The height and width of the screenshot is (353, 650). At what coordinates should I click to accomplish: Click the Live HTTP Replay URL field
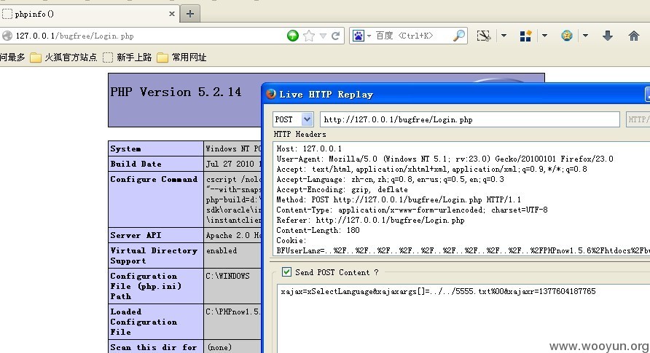pyautogui.click(x=470, y=119)
